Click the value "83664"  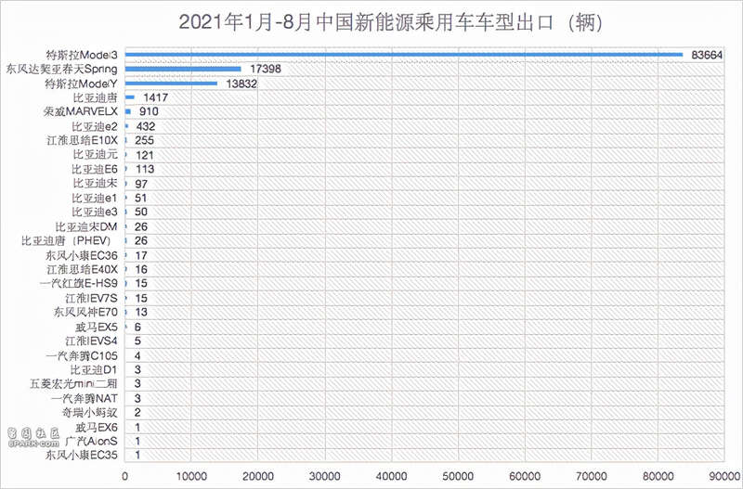coord(707,55)
